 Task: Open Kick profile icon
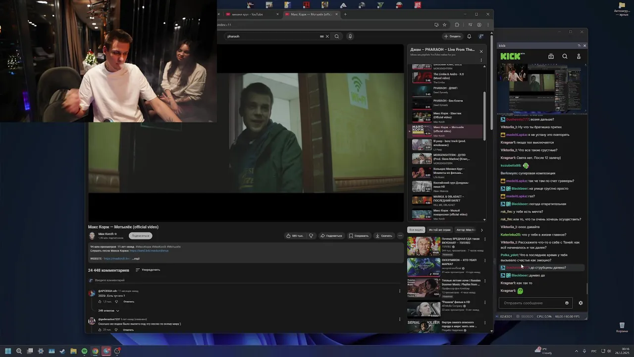click(579, 57)
